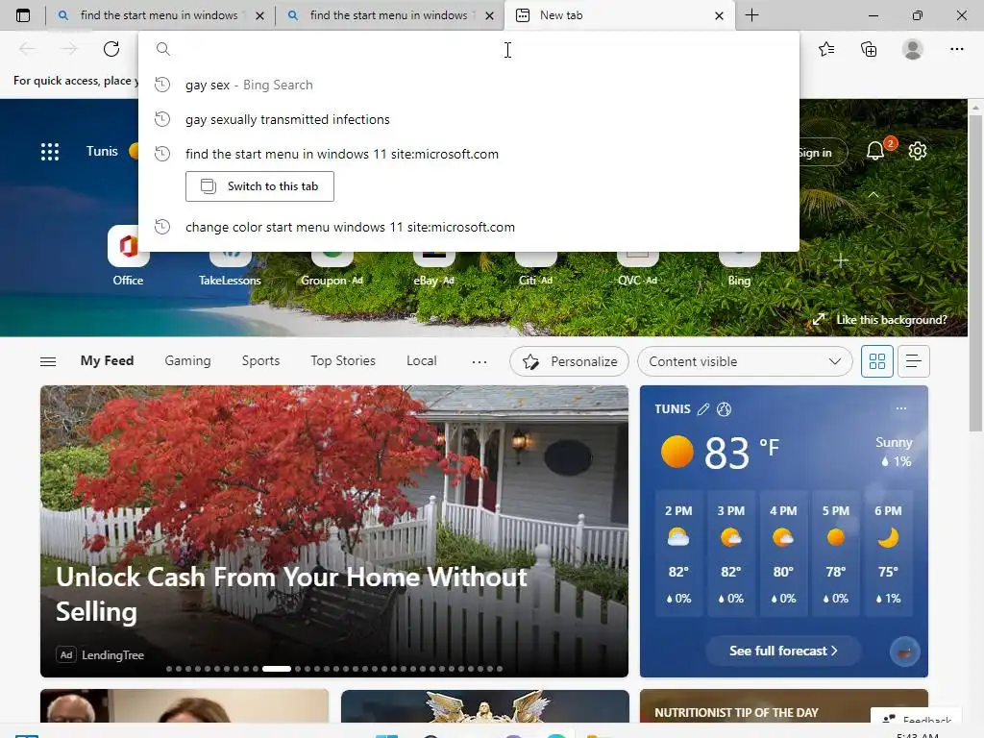Switch to second 'find the start menu' tab
Screen dimensions: 984x738
point(388,15)
